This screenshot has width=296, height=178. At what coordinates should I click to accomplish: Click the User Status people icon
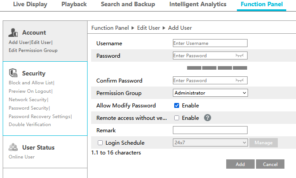[13, 147]
